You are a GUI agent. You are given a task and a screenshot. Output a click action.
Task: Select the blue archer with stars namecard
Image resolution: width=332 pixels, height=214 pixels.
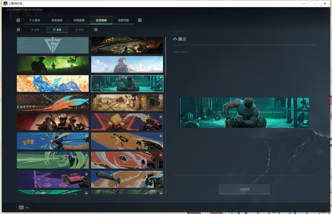53,141
